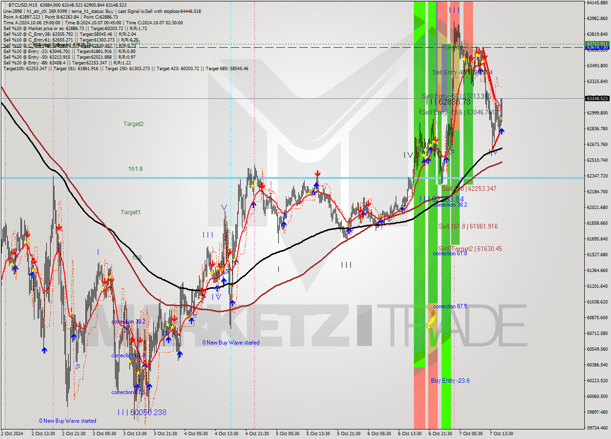The image size is (611, 439).
Task: Click the 62021.680 price axis value
Action: click(x=598, y=208)
